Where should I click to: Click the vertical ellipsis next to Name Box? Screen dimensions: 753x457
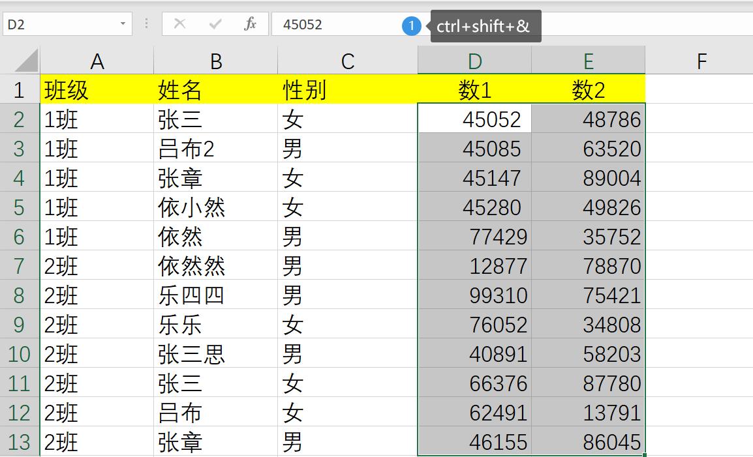tap(147, 24)
